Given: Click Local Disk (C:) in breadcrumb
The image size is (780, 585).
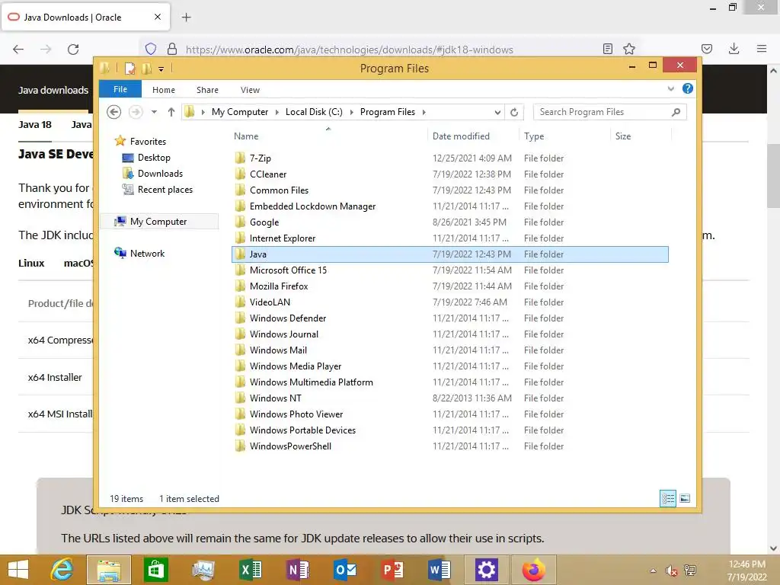Looking at the screenshot, I should point(314,112).
